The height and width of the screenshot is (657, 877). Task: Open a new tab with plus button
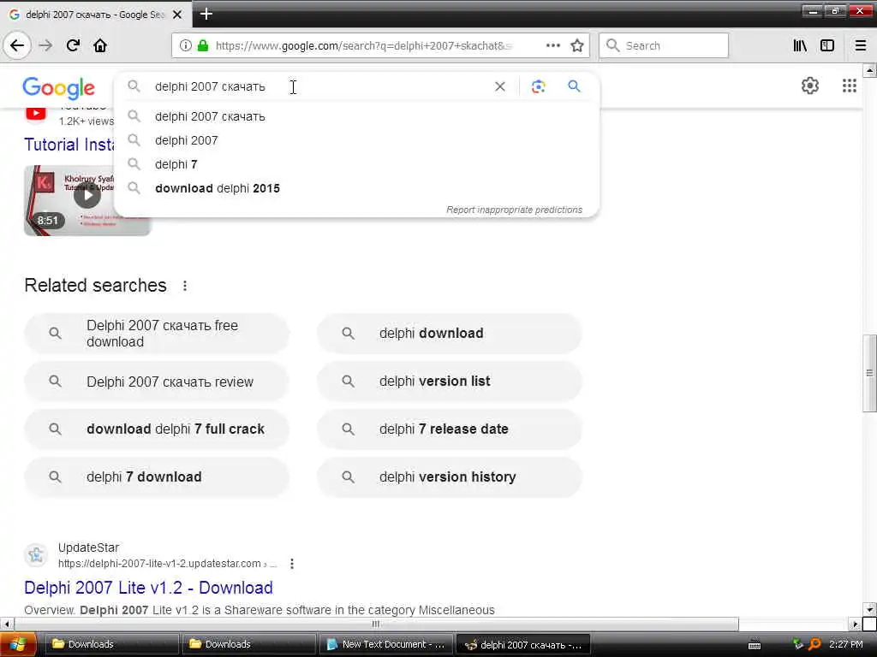(x=206, y=14)
